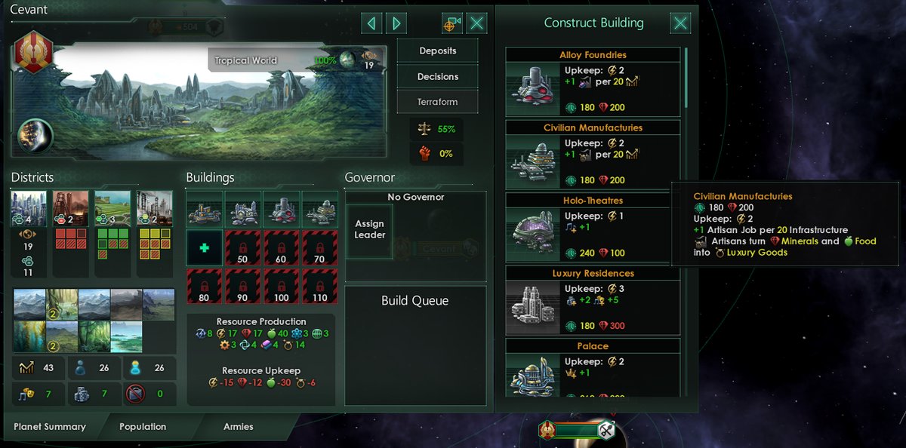Go to the previous planet arrow
906x448 pixels.
pyautogui.click(x=371, y=23)
